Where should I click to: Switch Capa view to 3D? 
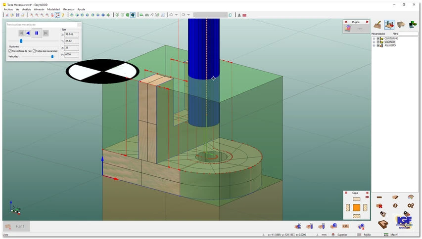367,197
